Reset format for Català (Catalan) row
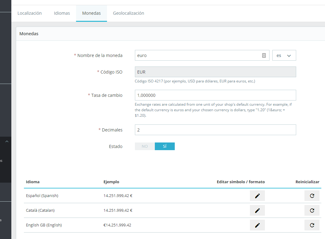This screenshot has width=325, height=239. click(x=312, y=211)
